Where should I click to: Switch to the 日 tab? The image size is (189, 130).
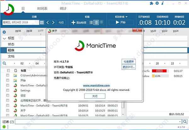coord(23,8)
